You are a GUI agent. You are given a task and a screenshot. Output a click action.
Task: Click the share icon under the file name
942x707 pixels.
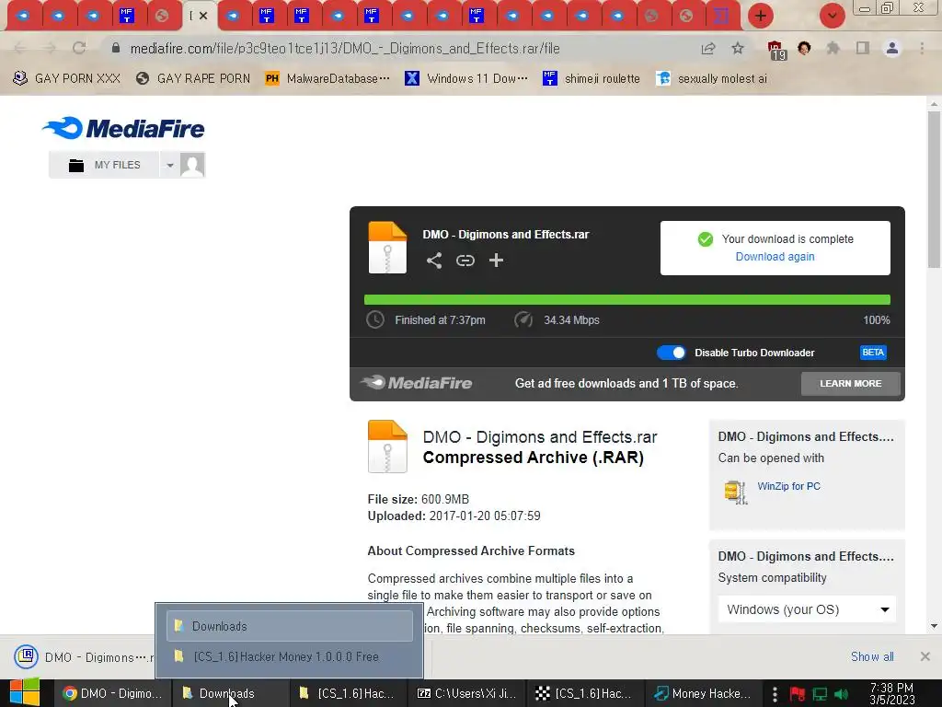coord(434,261)
